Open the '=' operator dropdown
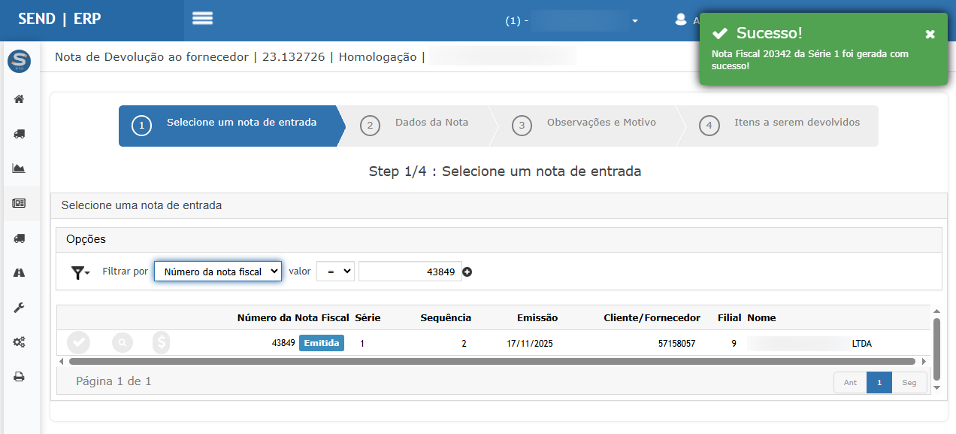This screenshot has height=434, width=956. pos(335,272)
